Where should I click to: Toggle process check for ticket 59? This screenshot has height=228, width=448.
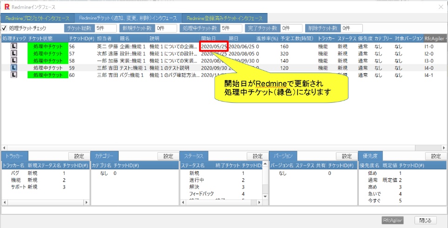tap(14, 68)
